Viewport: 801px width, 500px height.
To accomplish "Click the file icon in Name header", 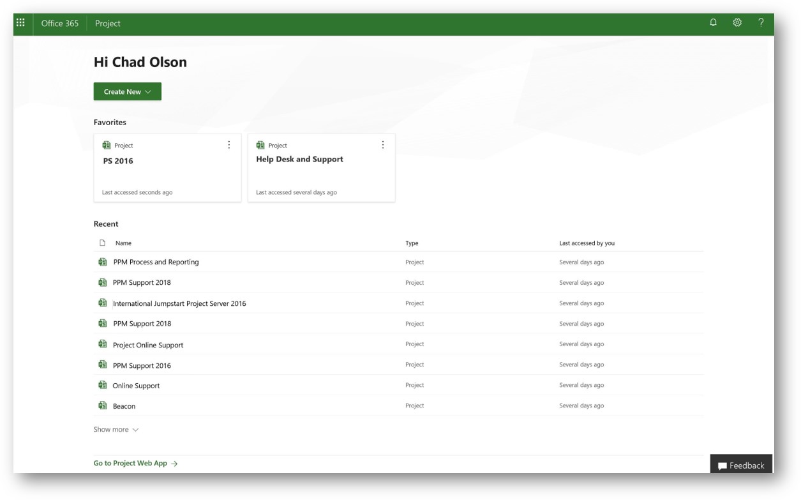I will [102, 243].
